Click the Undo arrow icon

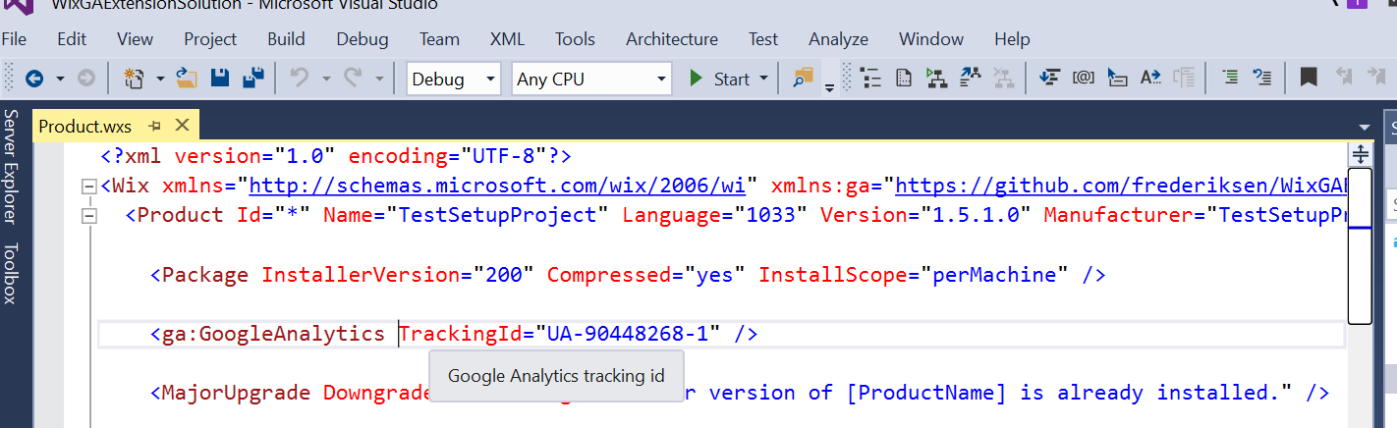[x=300, y=79]
